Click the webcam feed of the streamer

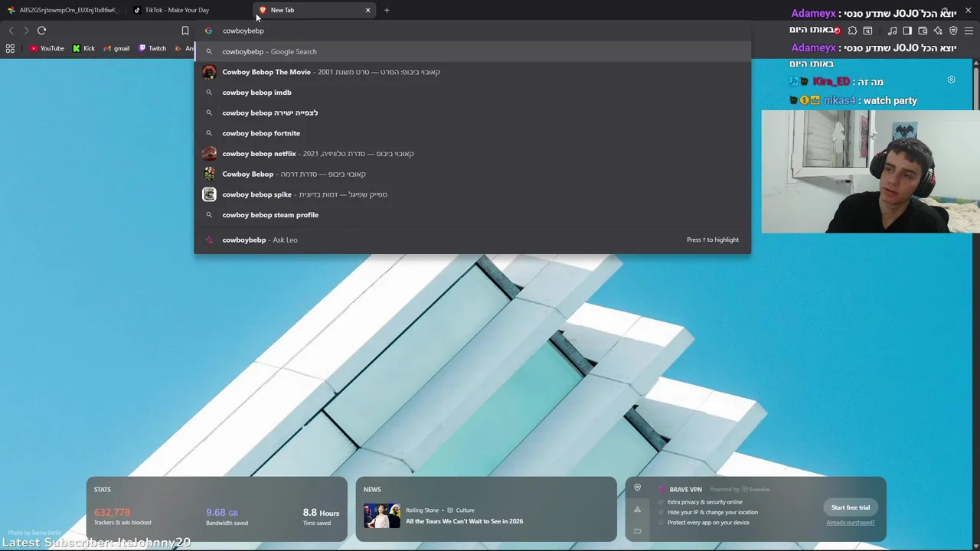tap(871, 171)
